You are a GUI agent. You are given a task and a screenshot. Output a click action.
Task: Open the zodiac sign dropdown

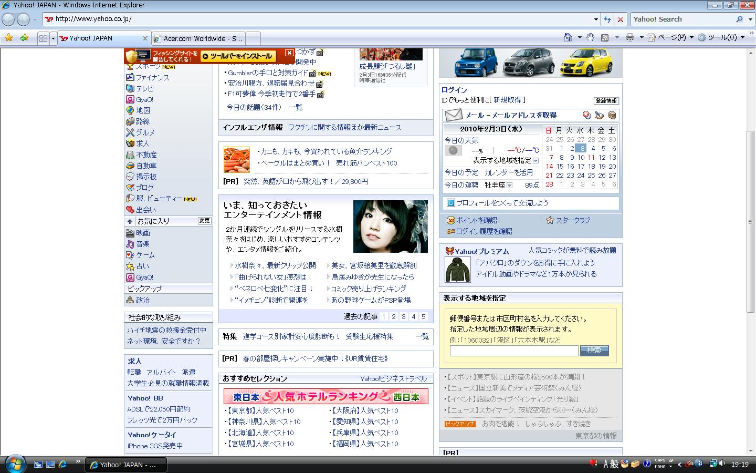(509, 186)
